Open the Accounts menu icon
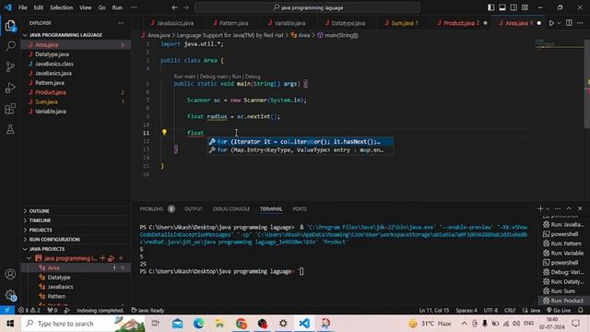This screenshot has height=332, width=590. 10,274
